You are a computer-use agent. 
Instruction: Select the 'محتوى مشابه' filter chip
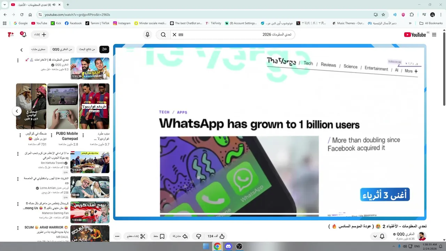click(x=38, y=50)
